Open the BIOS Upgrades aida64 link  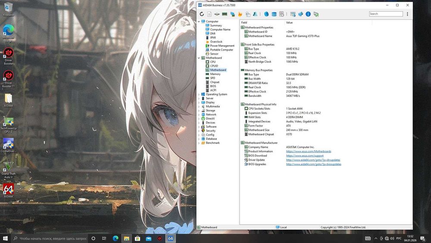[x=314, y=164]
